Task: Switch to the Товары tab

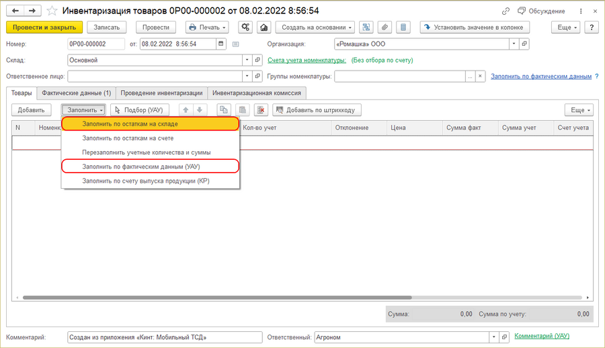Action: point(22,93)
